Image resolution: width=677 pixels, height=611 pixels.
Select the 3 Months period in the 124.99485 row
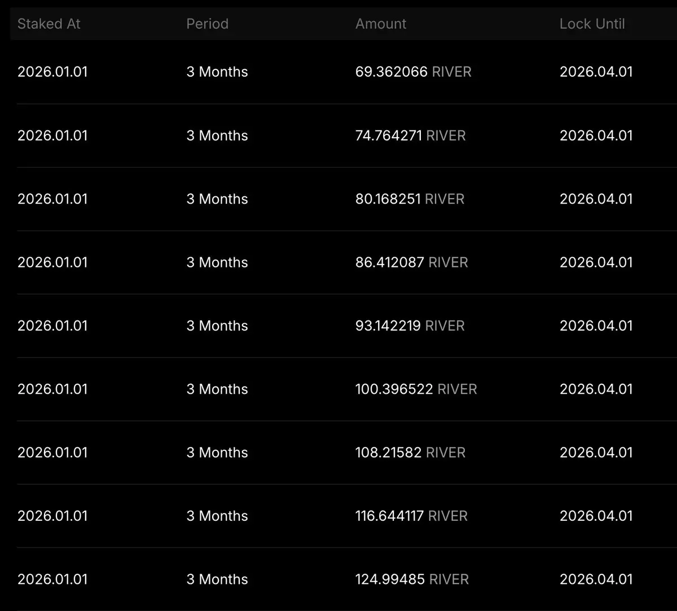tap(217, 579)
